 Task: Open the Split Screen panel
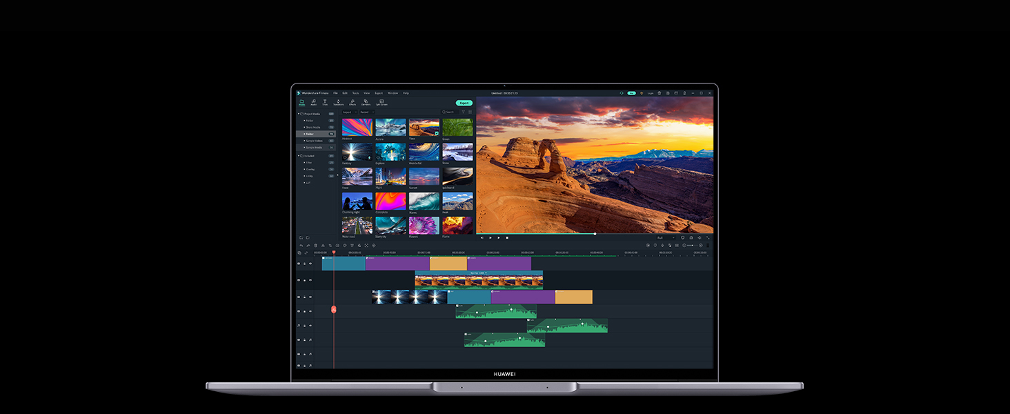pos(382,103)
